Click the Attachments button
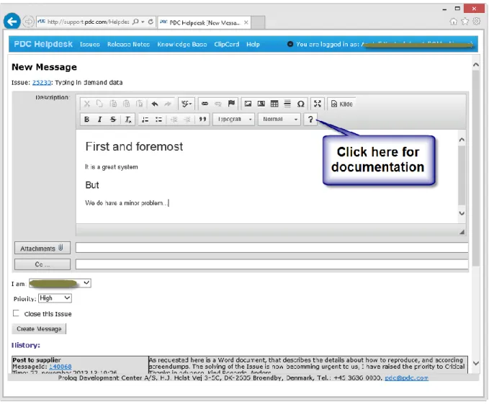The width and height of the screenshot is (489, 407). [x=42, y=248]
